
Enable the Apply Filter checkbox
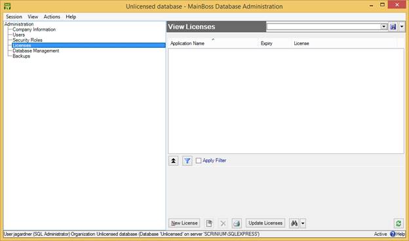point(199,160)
